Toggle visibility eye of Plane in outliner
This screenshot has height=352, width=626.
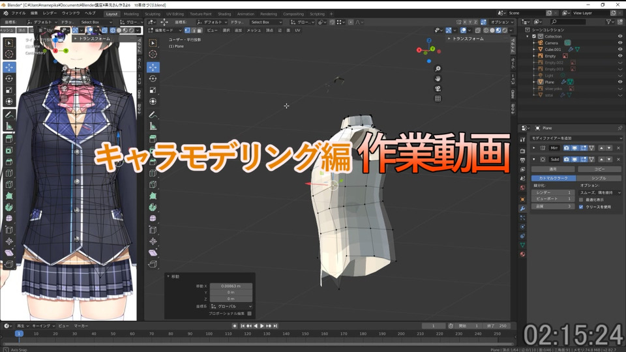click(620, 82)
